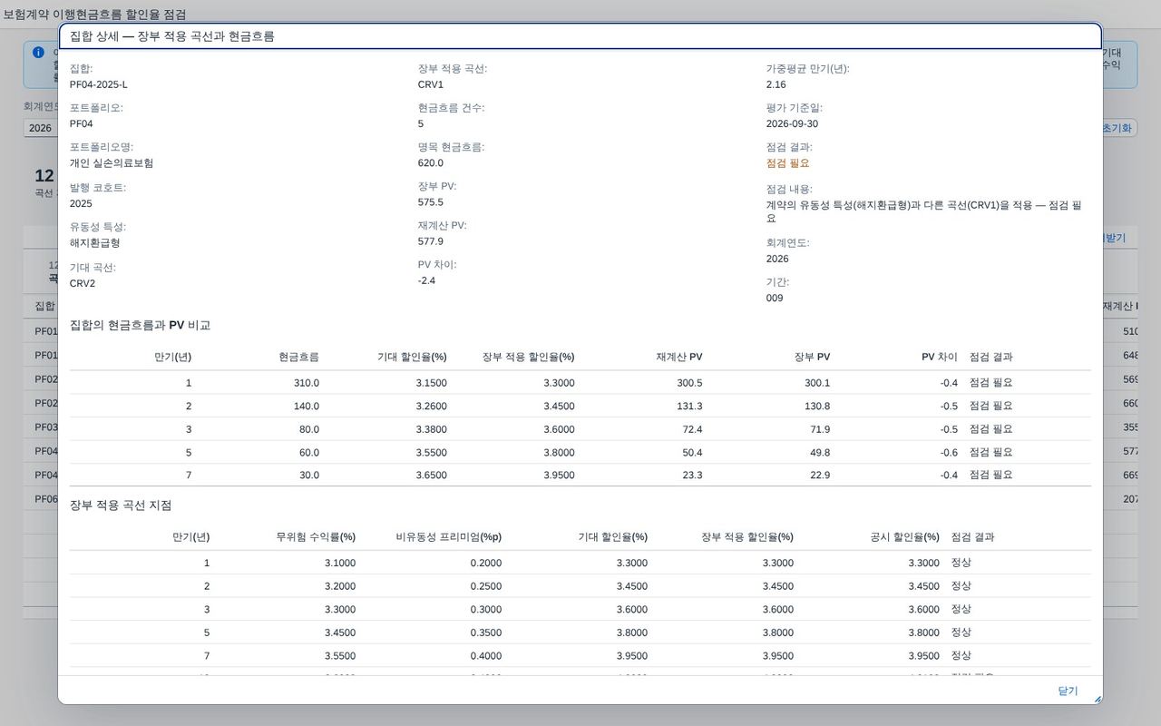This screenshot has height=726, width=1161.
Task: Select the 기간 value 009
Action: pos(775,298)
